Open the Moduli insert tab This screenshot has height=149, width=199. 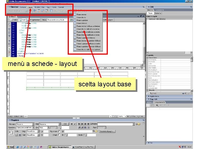[37, 7]
